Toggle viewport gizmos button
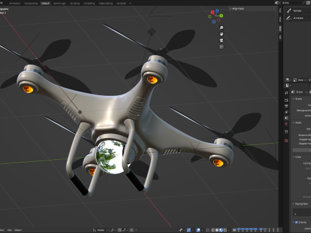This screenshot has height=233, width=311. [x=189, y=230]
